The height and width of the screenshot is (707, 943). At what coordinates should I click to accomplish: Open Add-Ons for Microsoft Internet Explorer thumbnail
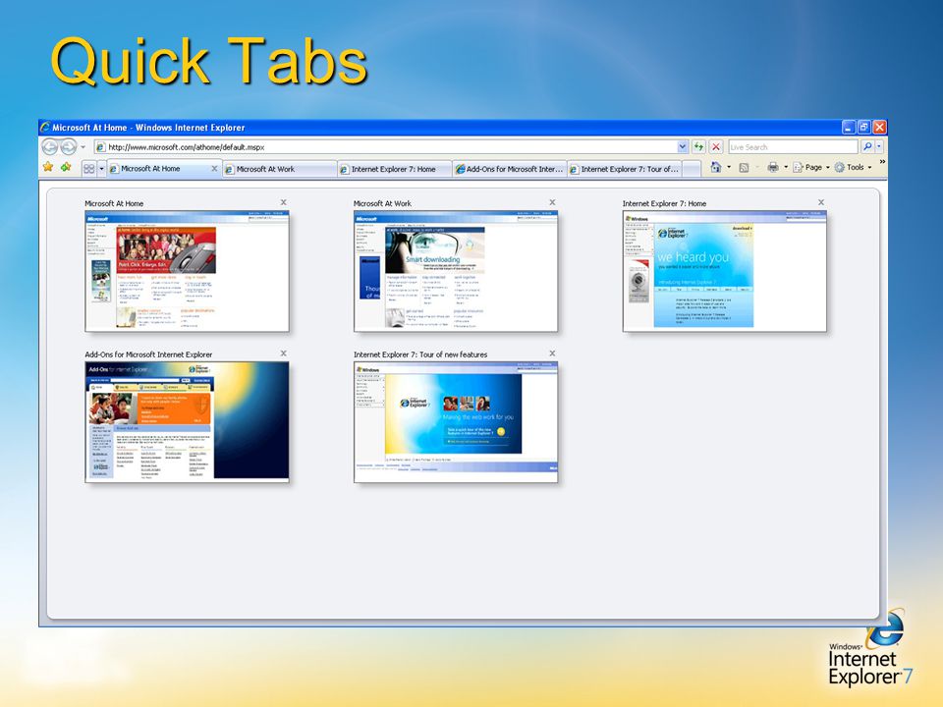coord(187,421)
